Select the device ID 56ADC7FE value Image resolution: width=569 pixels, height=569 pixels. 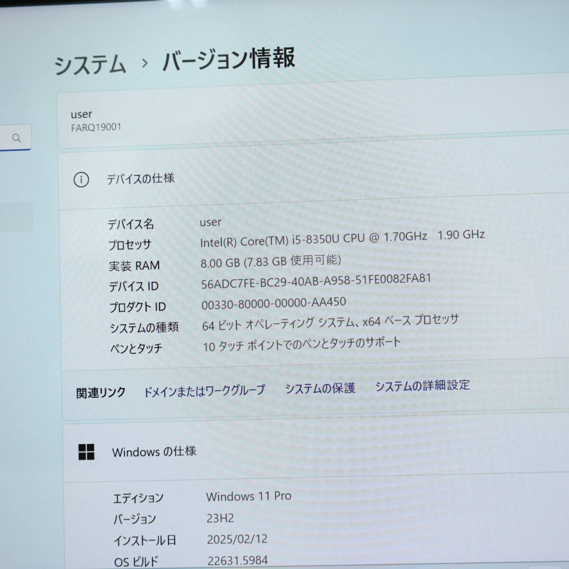(x=316, y=281)
